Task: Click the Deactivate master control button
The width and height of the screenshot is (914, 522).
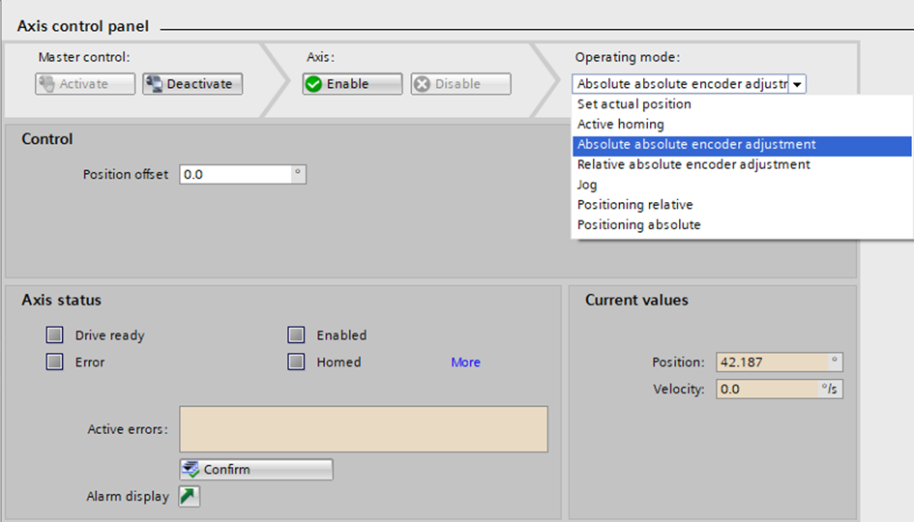Action: [192, 84]
